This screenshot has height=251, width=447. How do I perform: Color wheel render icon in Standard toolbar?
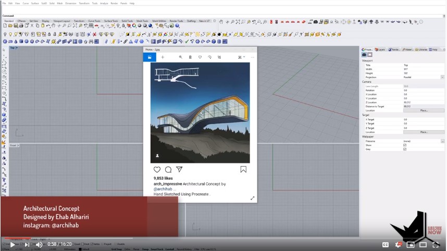click(x=134, y=26)
